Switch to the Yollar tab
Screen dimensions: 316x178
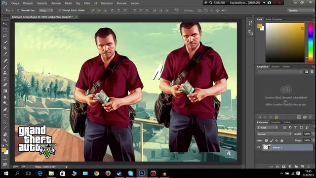pos(287,122)
